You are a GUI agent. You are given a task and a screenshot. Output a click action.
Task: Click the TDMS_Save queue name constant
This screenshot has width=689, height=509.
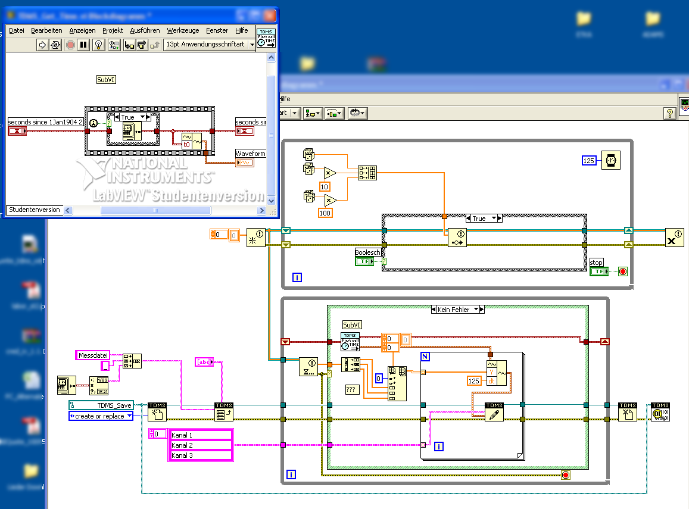[x=101, y=405]
